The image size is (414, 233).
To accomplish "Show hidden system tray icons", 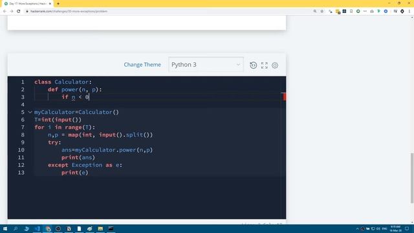I will pos(358,228).
